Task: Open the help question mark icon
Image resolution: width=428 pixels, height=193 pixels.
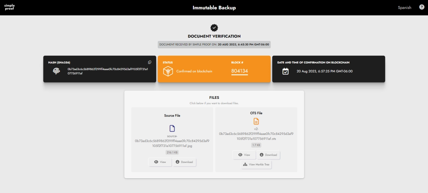Action: tap(422, 7)
